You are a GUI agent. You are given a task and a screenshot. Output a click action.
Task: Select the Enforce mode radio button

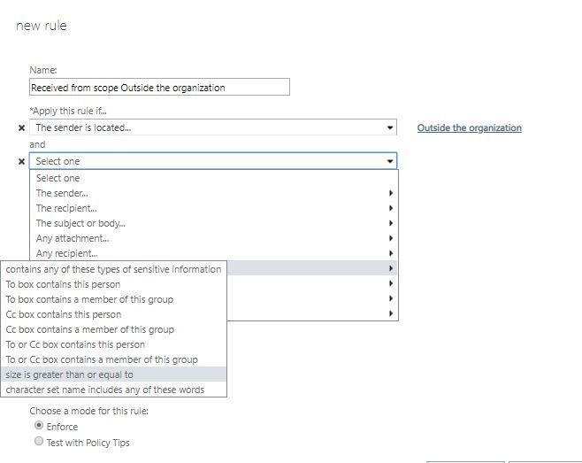point(39,426)
